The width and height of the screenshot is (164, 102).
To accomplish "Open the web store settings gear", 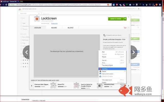I will coord(139,9).
